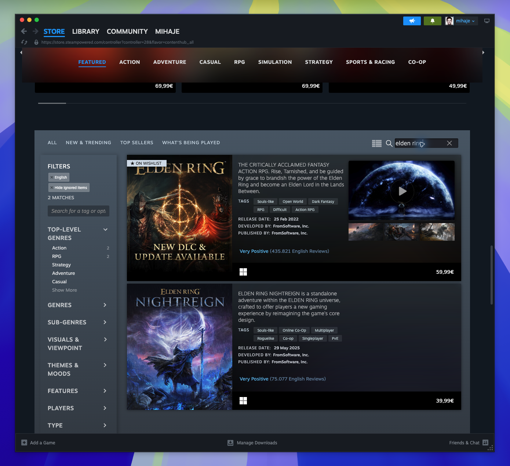Open Friends & Chat
Screen dimensions: 510x466
click(469, 443)
